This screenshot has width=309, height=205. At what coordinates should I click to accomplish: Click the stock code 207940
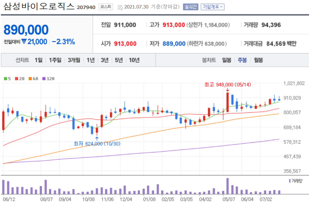point(86,7)
